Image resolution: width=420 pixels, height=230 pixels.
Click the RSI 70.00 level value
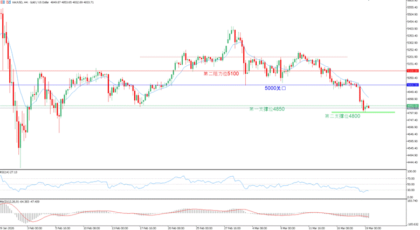coord(411,179)
